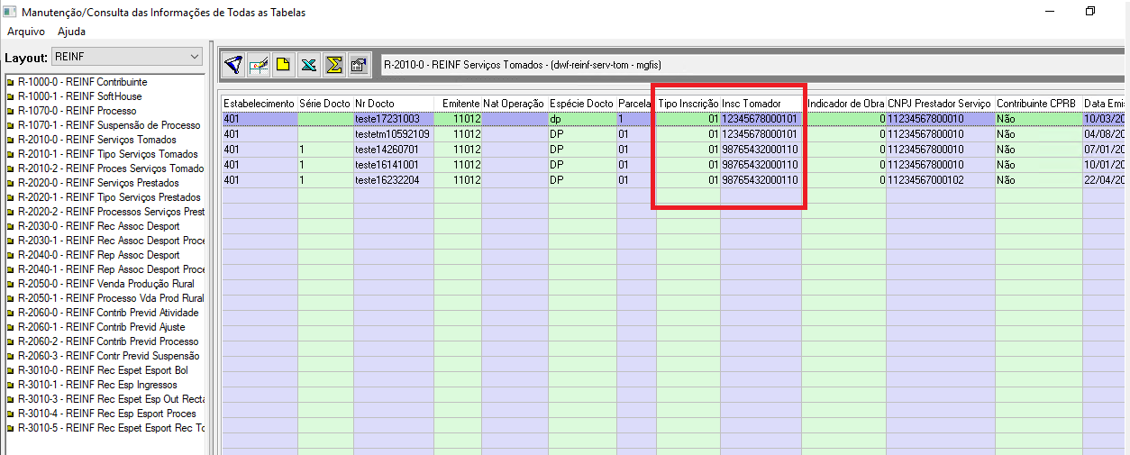1130x455 pixels.
Task: Select R-2030-0 REINF Rec Assoc Desport
Action: [98, 226]
